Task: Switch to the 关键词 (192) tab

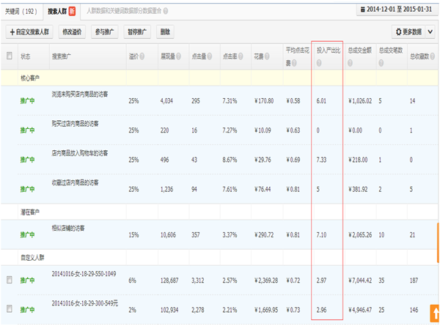Action: (x=21, y=12)
